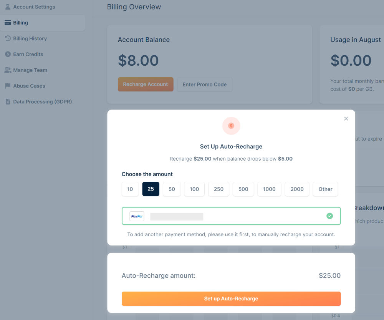Click Enter Promo Code button

point(205,84)
